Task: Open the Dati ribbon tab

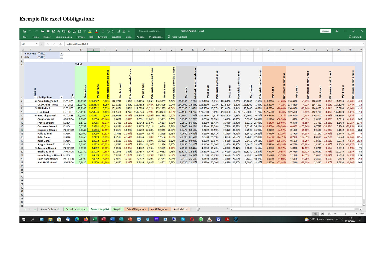Action: (x=91, y=37)
